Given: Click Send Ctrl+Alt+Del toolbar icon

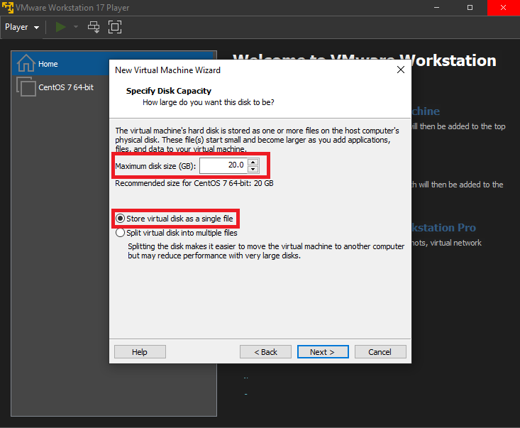Looking at the screenshot, I should (x=94, y=27).
